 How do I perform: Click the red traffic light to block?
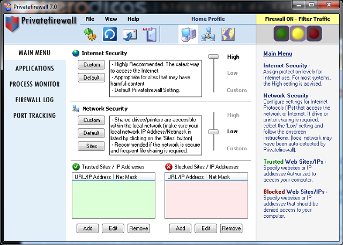(x=314, y=34)
